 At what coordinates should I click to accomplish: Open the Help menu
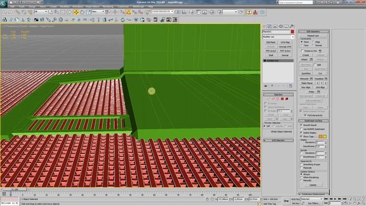point(150,7)
